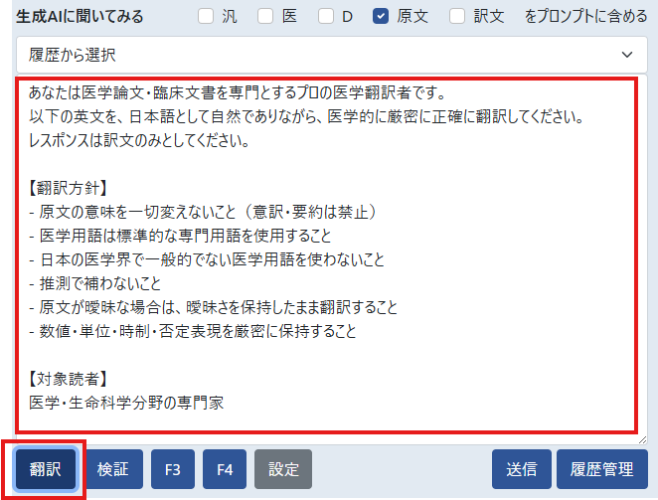
Task: Enable the 汎 checkbox
Action: (x=206, y=16)
